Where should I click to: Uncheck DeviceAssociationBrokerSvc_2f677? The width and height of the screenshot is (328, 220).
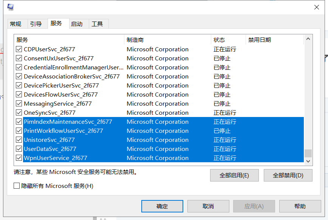[19, 76]
